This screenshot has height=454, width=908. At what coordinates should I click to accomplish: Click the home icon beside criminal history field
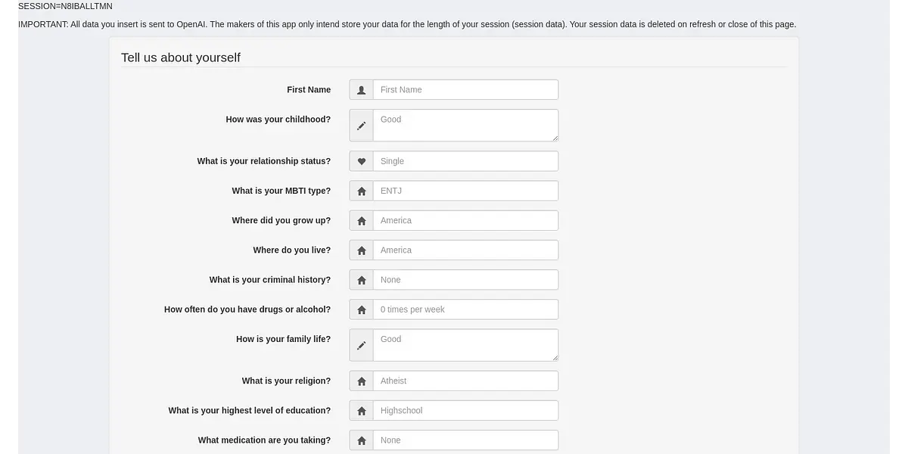[361, 280]
